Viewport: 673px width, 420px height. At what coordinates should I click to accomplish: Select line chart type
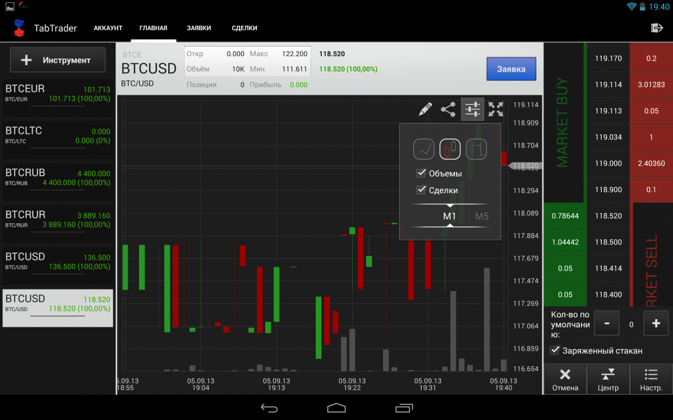coord(424,149)
